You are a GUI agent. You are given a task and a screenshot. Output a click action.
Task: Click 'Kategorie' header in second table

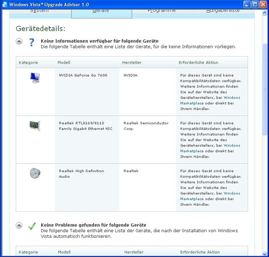click(28, 252)
